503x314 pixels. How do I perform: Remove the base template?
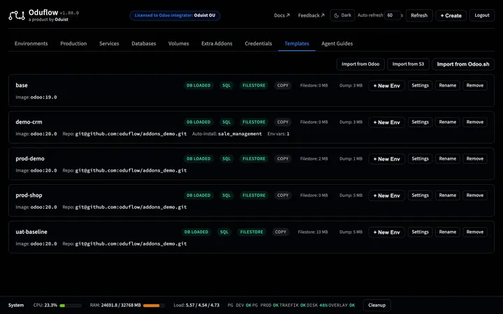click(475, 86)
